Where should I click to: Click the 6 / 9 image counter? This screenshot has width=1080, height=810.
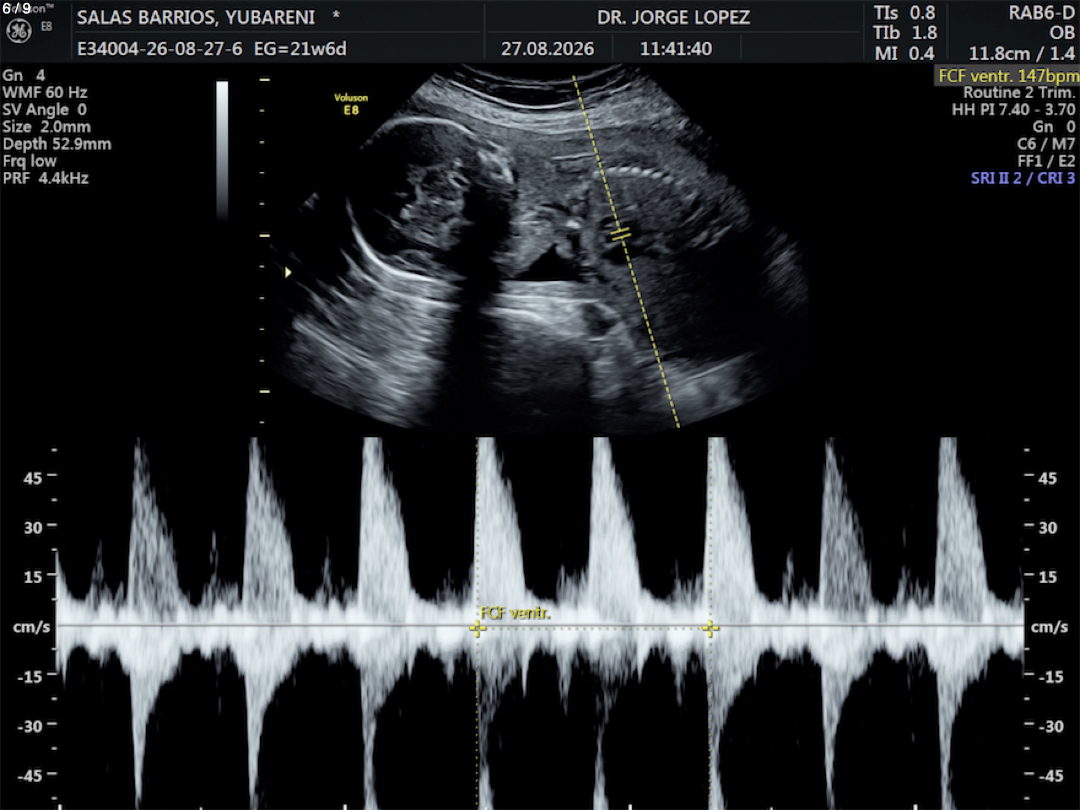17,8
